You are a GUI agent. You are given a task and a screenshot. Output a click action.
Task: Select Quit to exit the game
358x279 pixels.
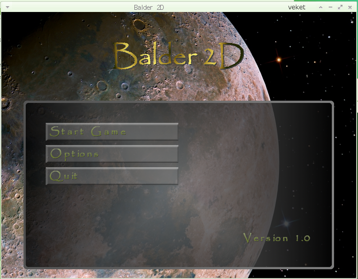point(112,176)
